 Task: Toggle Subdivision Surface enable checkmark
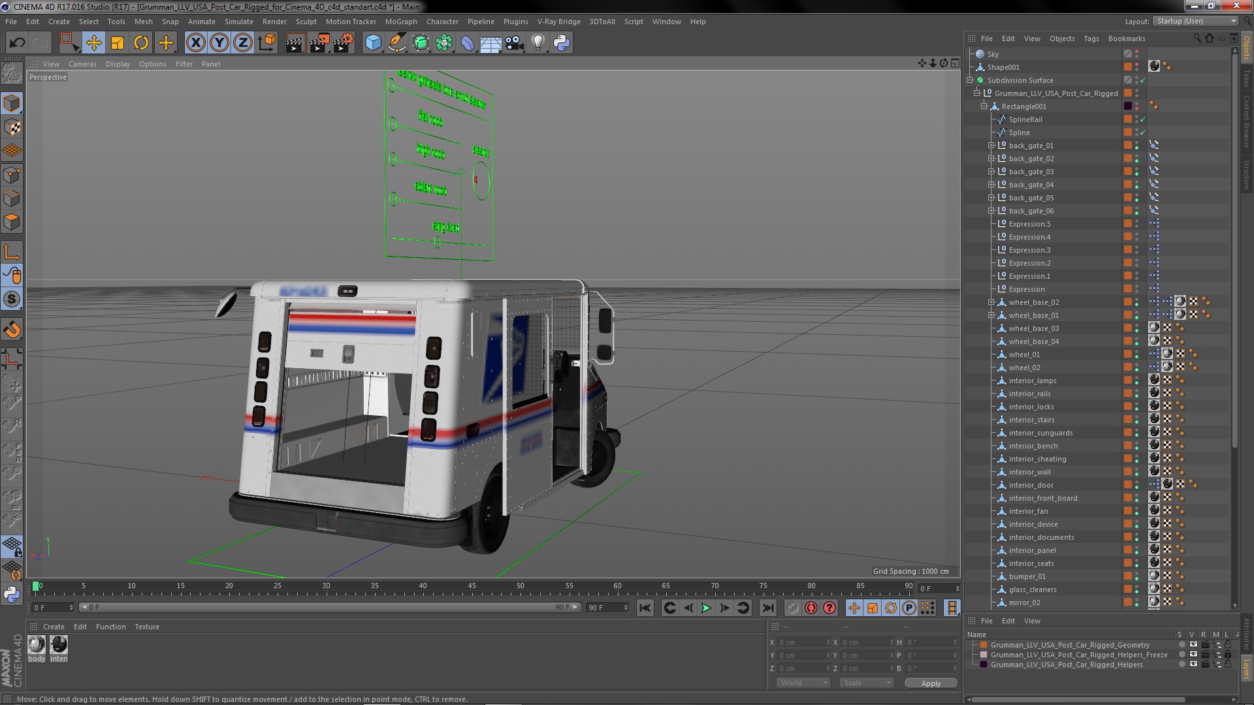[1142, 80]
